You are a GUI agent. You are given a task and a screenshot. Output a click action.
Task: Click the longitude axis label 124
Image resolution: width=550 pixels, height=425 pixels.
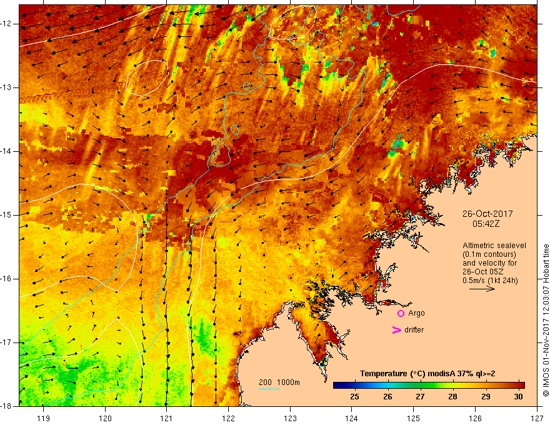pyautogui.click(x=352, y=418)
